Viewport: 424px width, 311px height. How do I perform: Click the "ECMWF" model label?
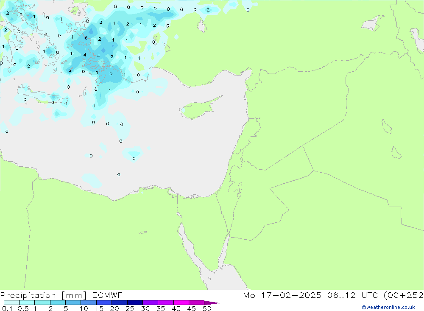point(107,295)
